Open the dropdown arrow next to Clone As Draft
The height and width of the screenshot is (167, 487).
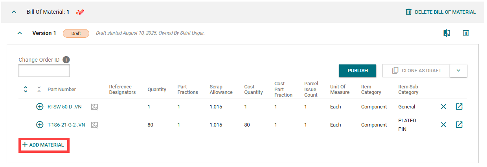click(x=458, y=71)
